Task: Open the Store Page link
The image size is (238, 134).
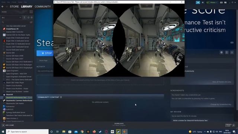Action: (43, 60)
